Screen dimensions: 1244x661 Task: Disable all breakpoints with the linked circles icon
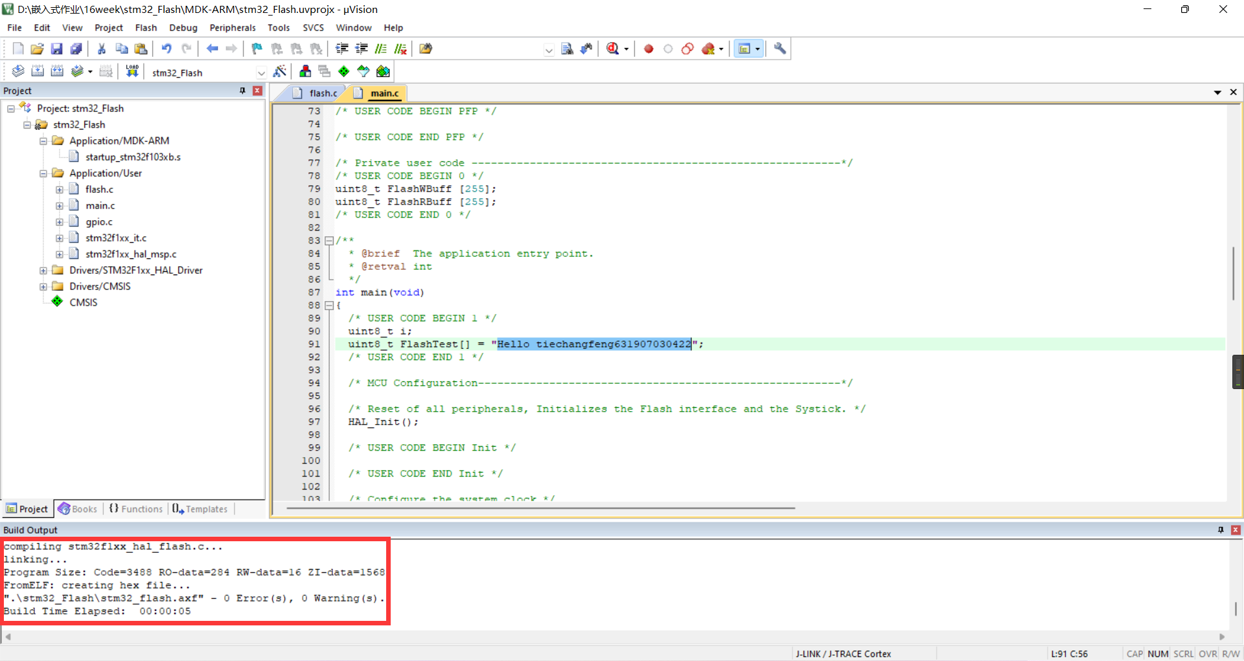click(687, 49)
